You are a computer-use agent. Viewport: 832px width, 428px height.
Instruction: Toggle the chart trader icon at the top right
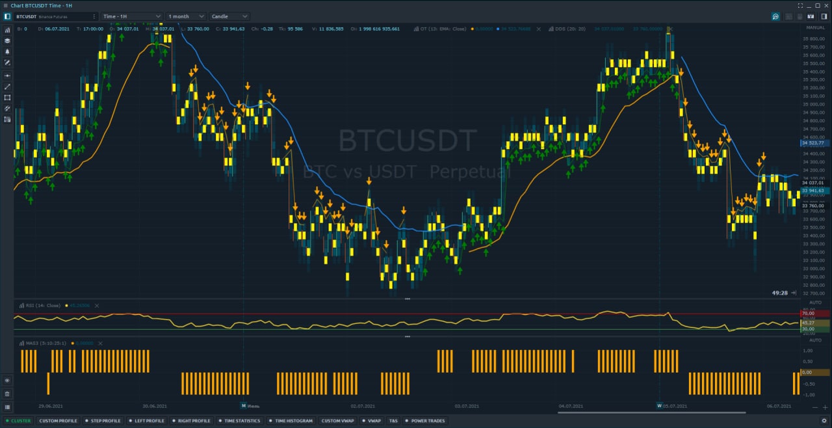coord(811,16)
